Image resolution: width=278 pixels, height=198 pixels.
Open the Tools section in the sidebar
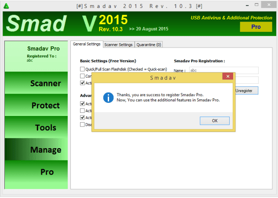pyautogui.click(x=36, y=127)
